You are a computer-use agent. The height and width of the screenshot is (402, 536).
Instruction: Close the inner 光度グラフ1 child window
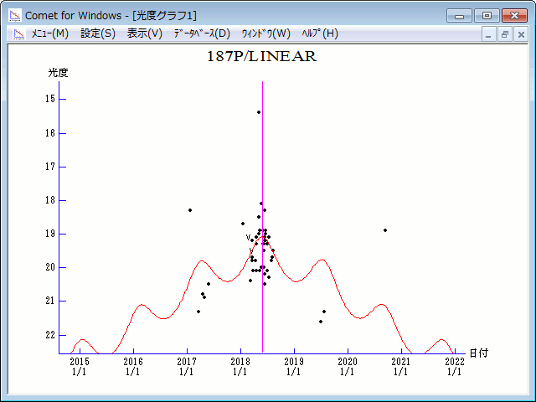click(520, 34)
